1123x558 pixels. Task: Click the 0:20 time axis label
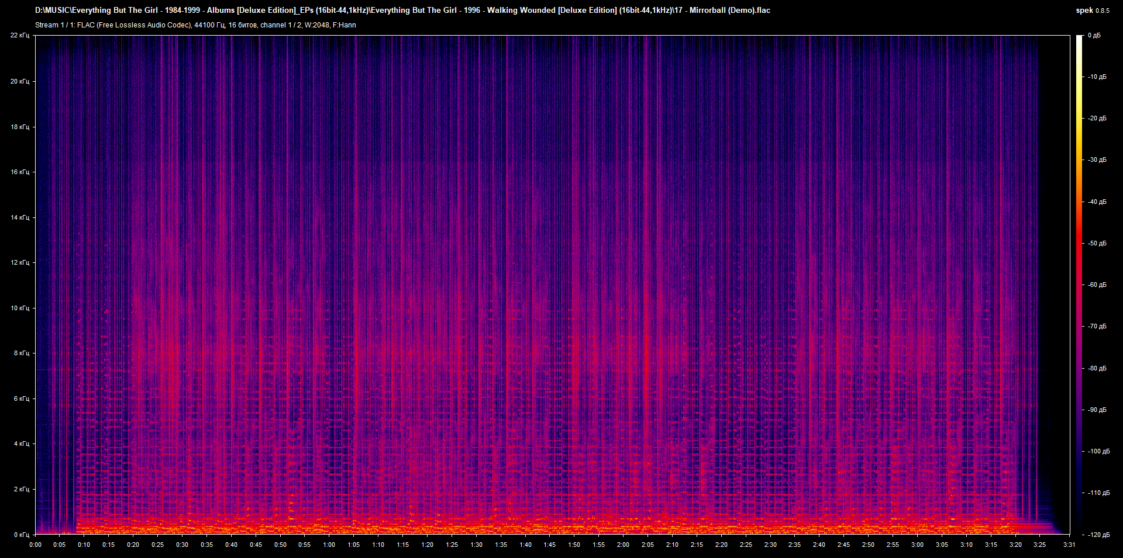[x=133, y=545]
